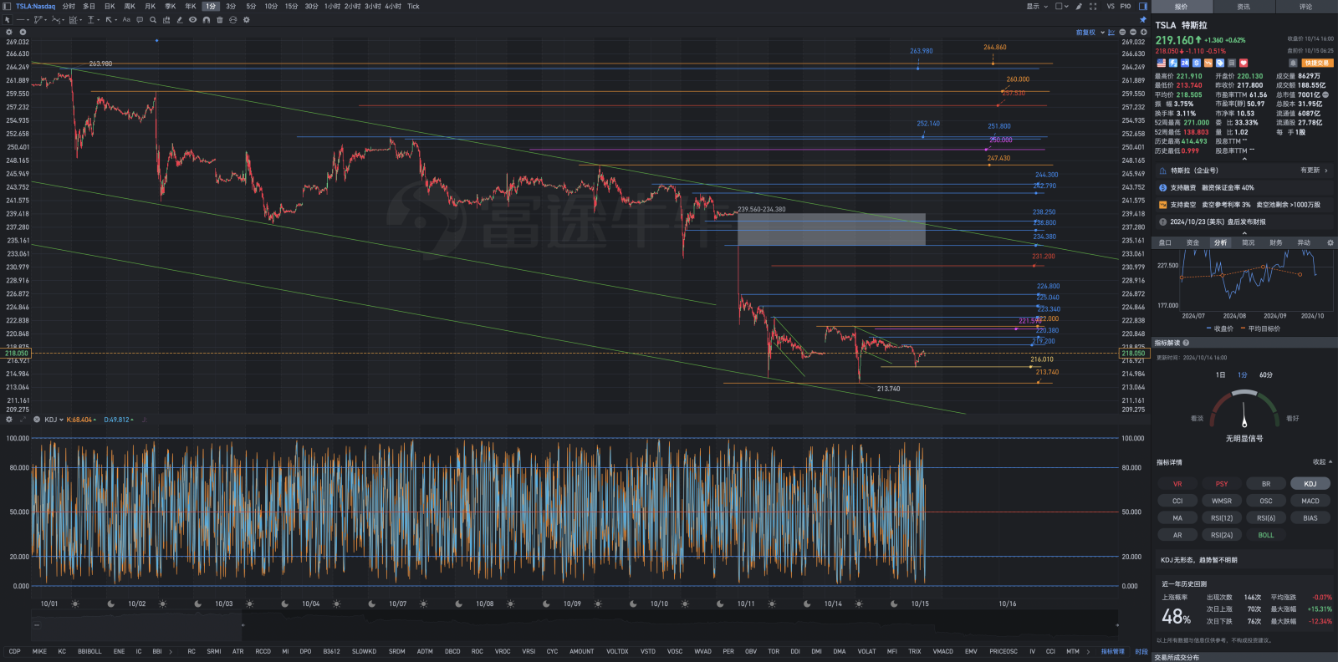Toggle the BOLL indicator pill

pyautogui.click(x=1266, y=535)
